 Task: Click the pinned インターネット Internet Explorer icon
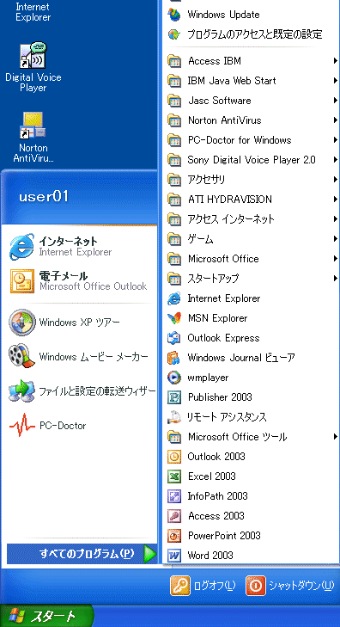click(21, 247)
